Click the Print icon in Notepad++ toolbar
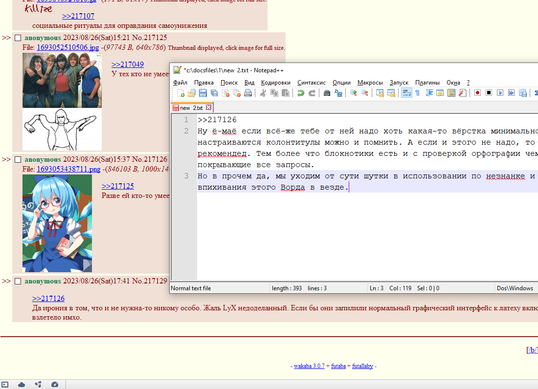 pos(248,93)
